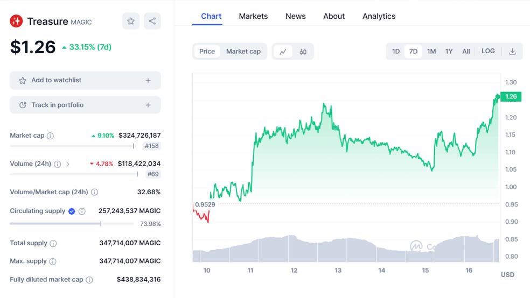Set chart range to All
530x298 pixels.
(x=466, y=51)
